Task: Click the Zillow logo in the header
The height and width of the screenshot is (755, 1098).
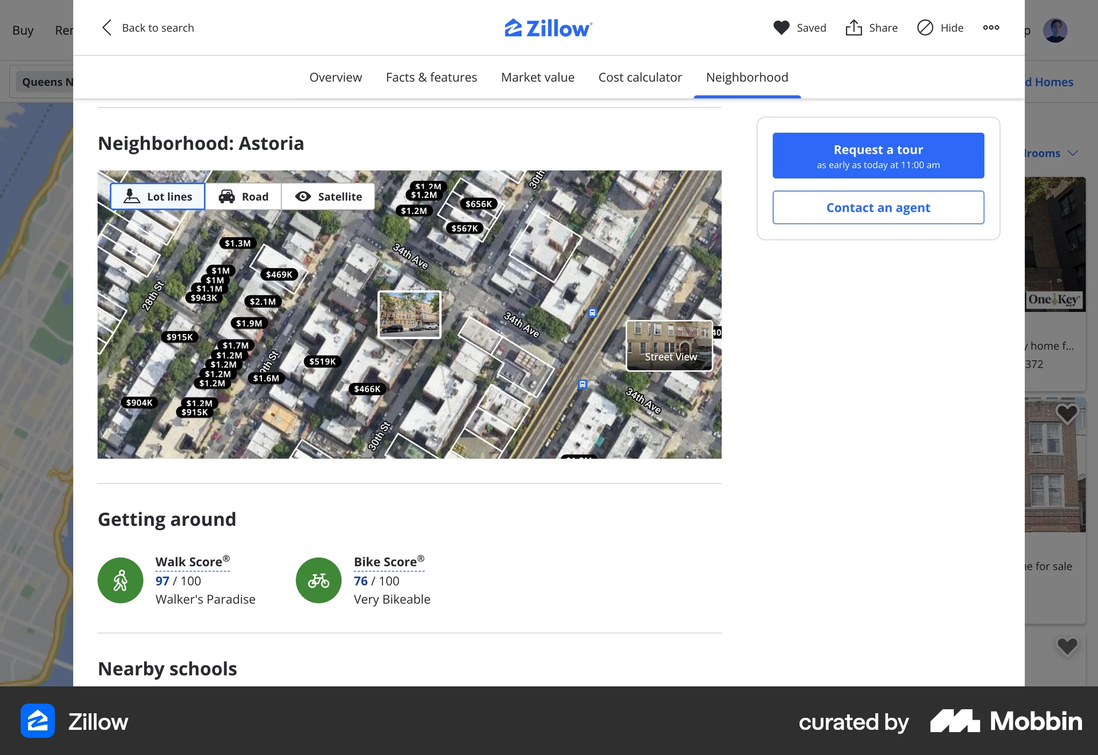Action: click(x=548, y=27)
